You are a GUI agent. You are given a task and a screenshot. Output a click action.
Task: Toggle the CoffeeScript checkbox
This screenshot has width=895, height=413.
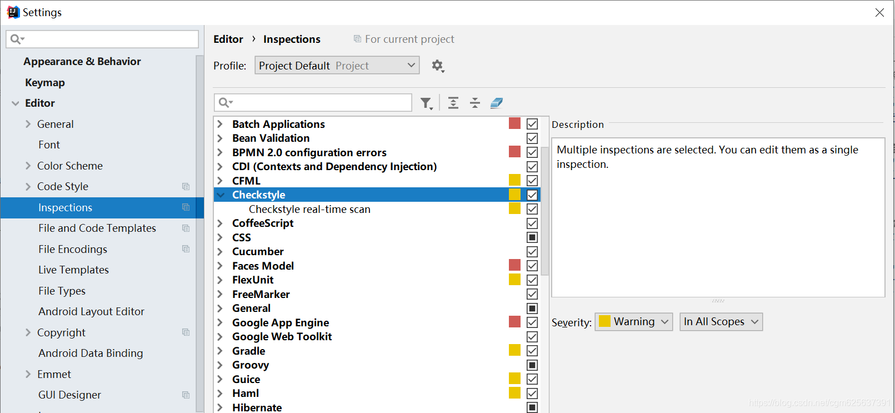[x=532, y=223]
